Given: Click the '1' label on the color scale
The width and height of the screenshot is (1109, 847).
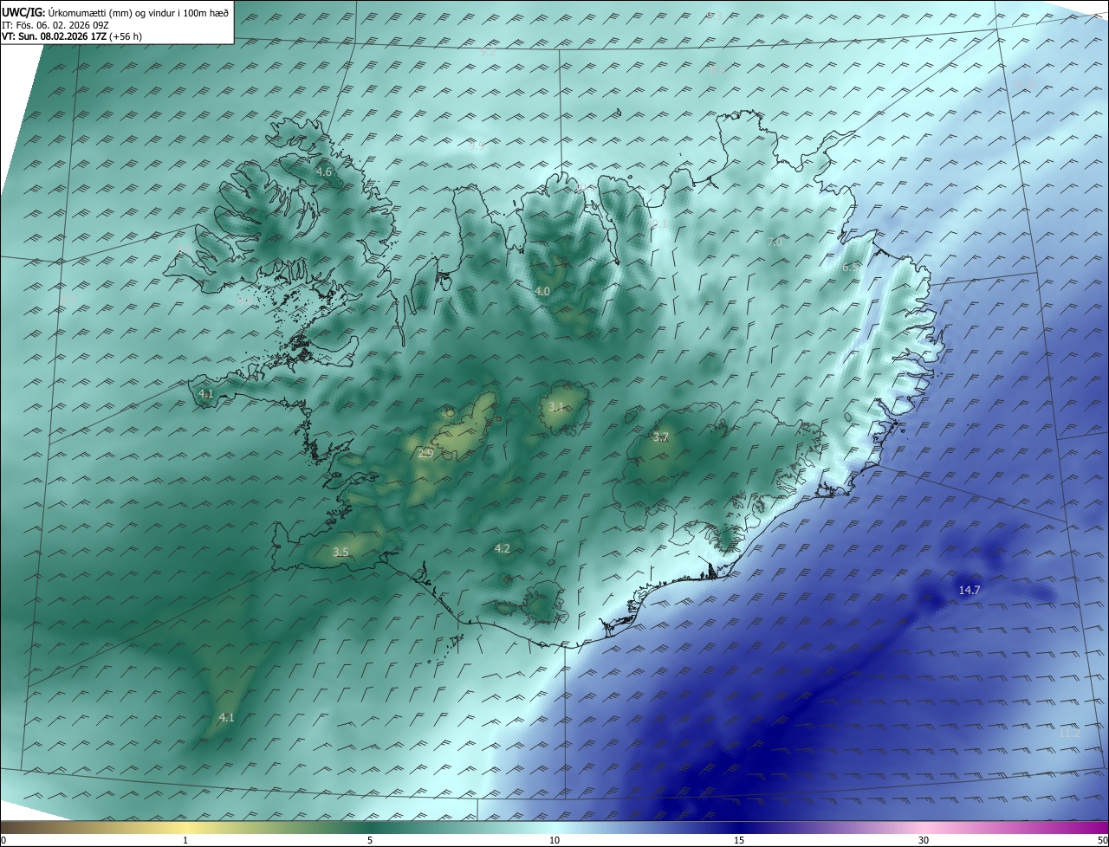Looking at the screenshot, I should [185, 840].
